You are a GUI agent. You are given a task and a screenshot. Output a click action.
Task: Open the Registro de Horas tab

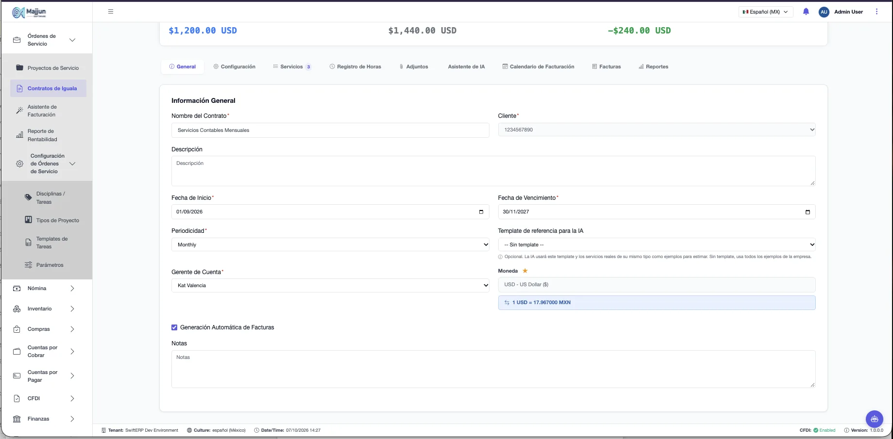pos(355,66)
